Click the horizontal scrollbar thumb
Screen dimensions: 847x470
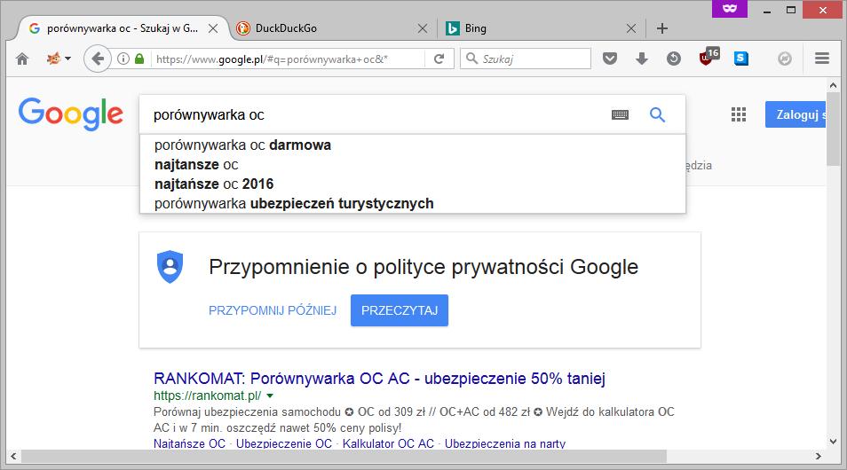[344, 457]
